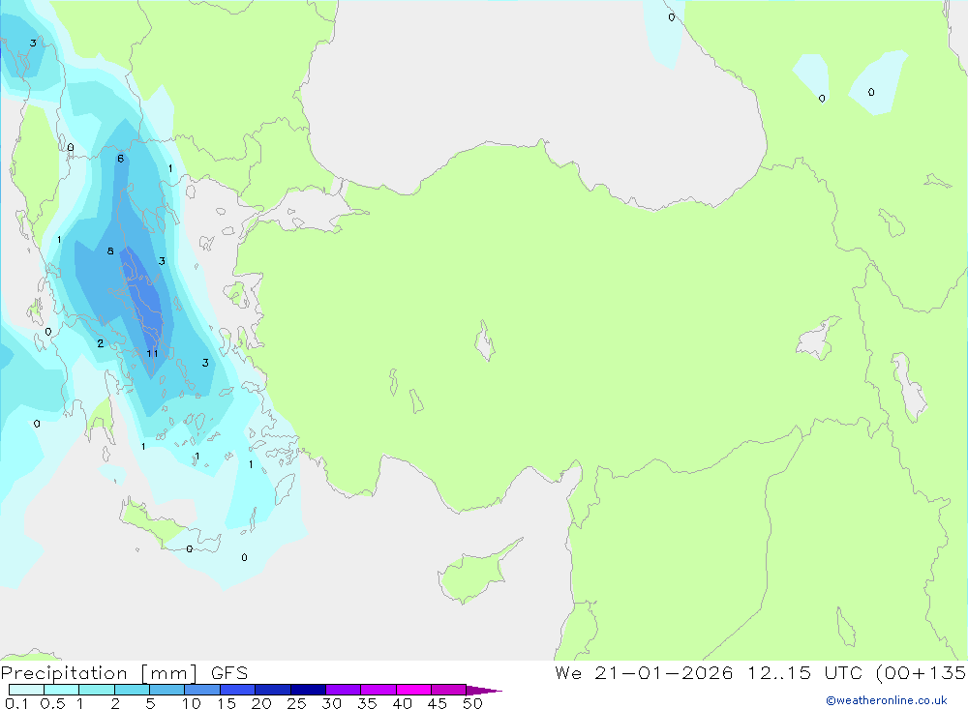Open the weatheronline.co.uk copyright link
The image size is (968, 709).
pos(887,700)
